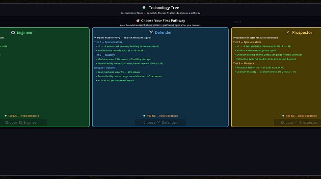321x179 pixels.
Task: Click 'Your machines wear 5% → 25% slower'
Action: coord(118,72)
